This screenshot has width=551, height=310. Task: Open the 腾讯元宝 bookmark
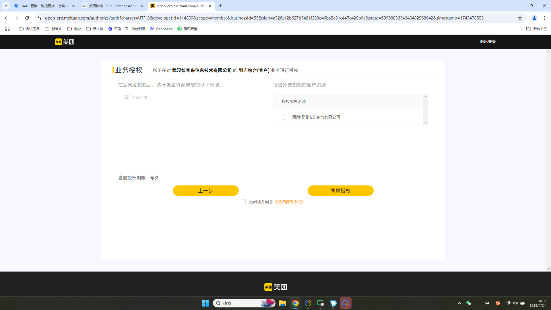pos(187,29)
